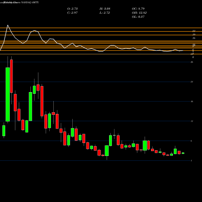Click the low value 'L: 2.72'

105,13
